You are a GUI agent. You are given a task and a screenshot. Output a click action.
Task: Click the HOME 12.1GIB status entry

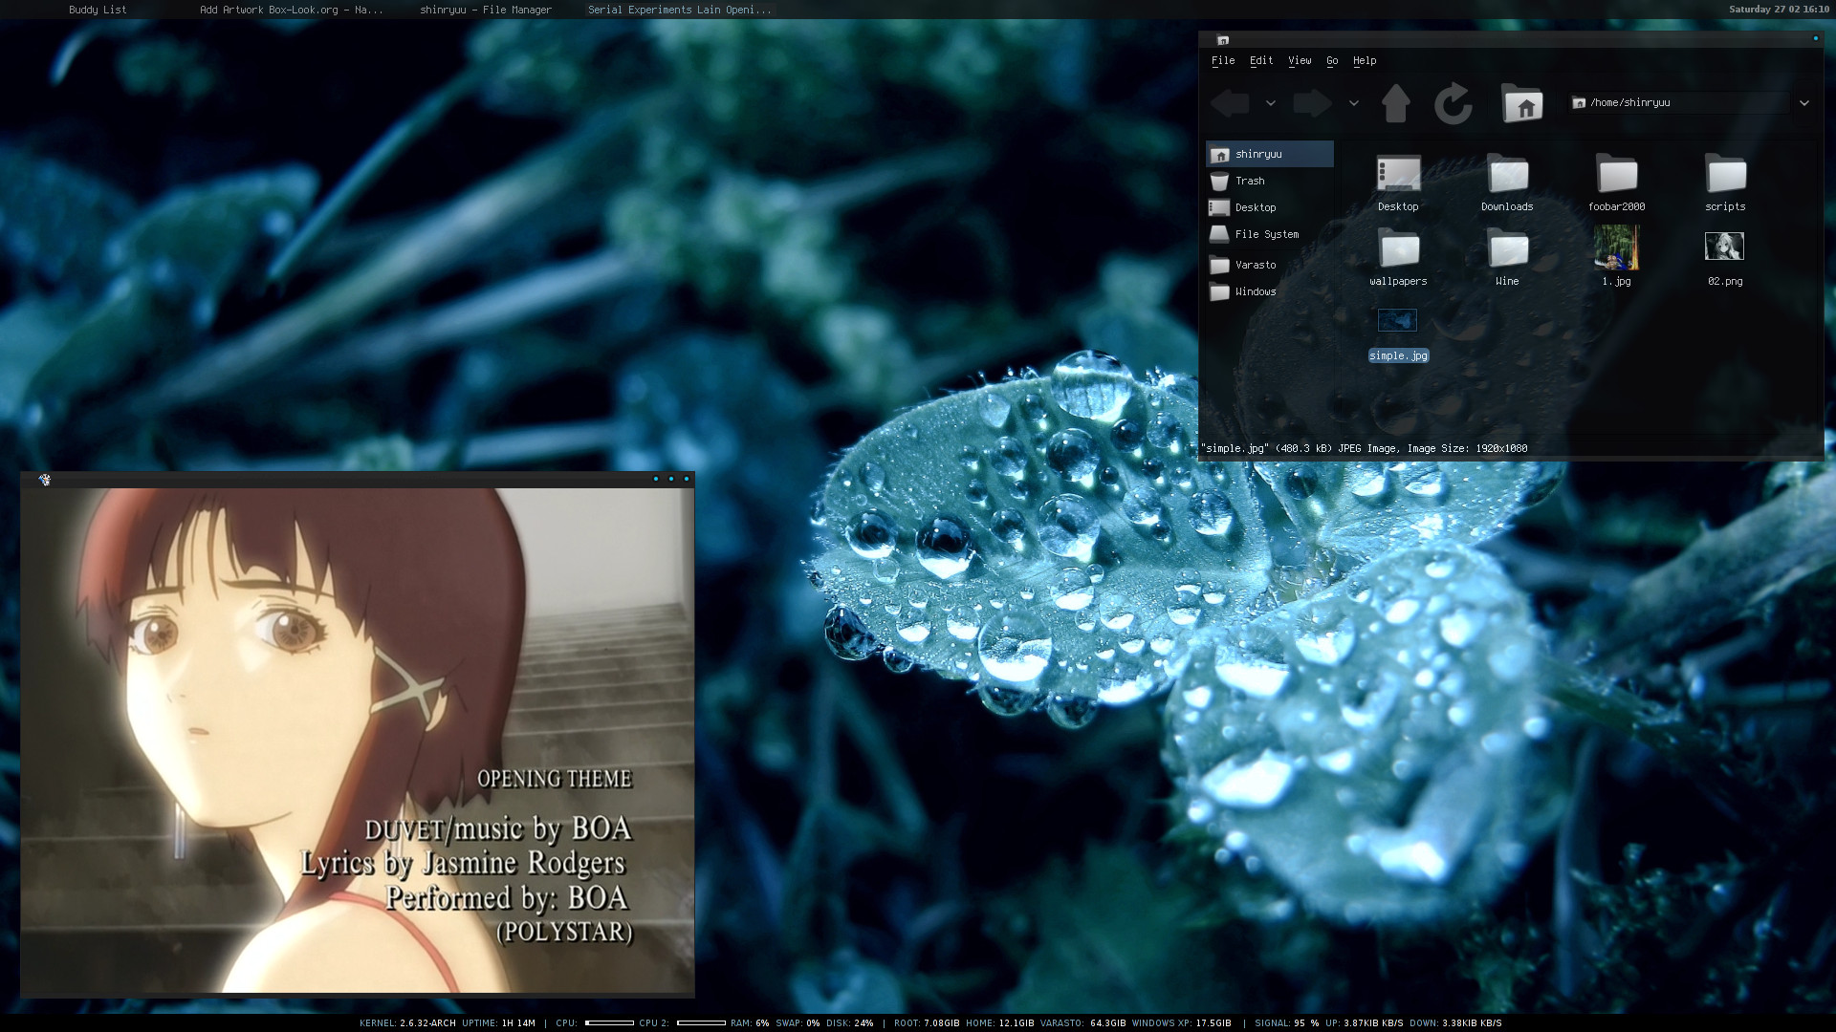[999, 1023]
